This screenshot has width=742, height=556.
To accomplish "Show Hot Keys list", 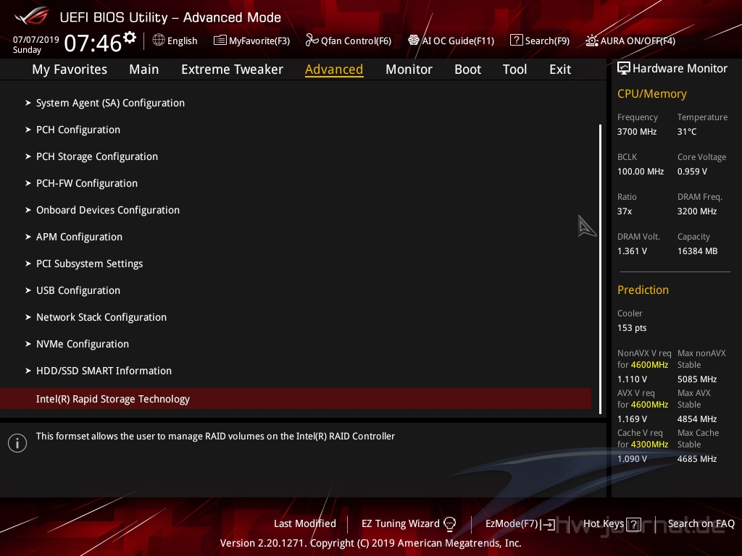I will (x=612, y=524).
